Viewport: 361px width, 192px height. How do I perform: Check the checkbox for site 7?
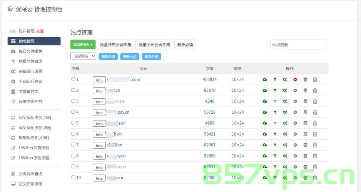(x=73, y=144)
